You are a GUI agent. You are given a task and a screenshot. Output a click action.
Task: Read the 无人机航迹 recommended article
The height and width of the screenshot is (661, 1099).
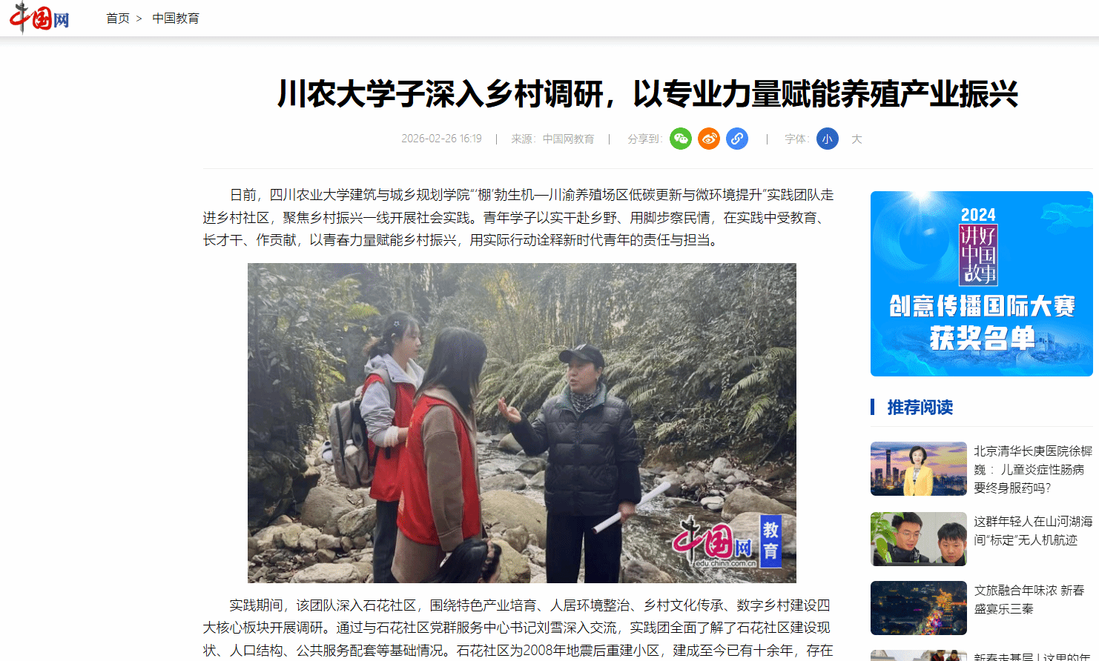[x=1033, y=531]
